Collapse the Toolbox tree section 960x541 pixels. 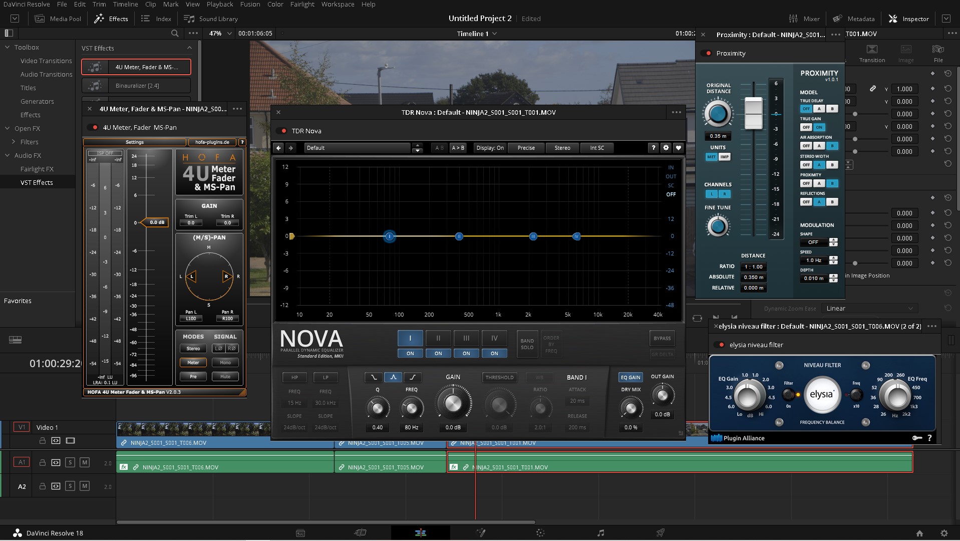[8, 47]
